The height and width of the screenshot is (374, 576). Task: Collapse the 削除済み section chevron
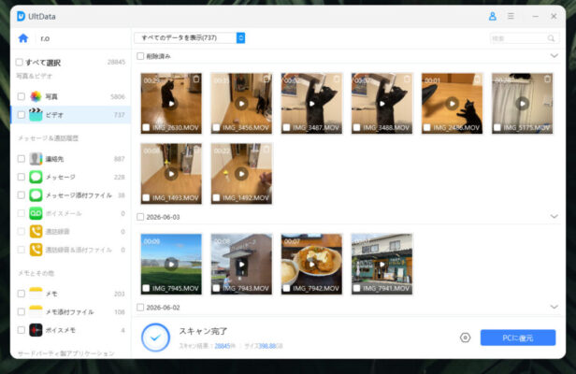(x=554, y=56)
